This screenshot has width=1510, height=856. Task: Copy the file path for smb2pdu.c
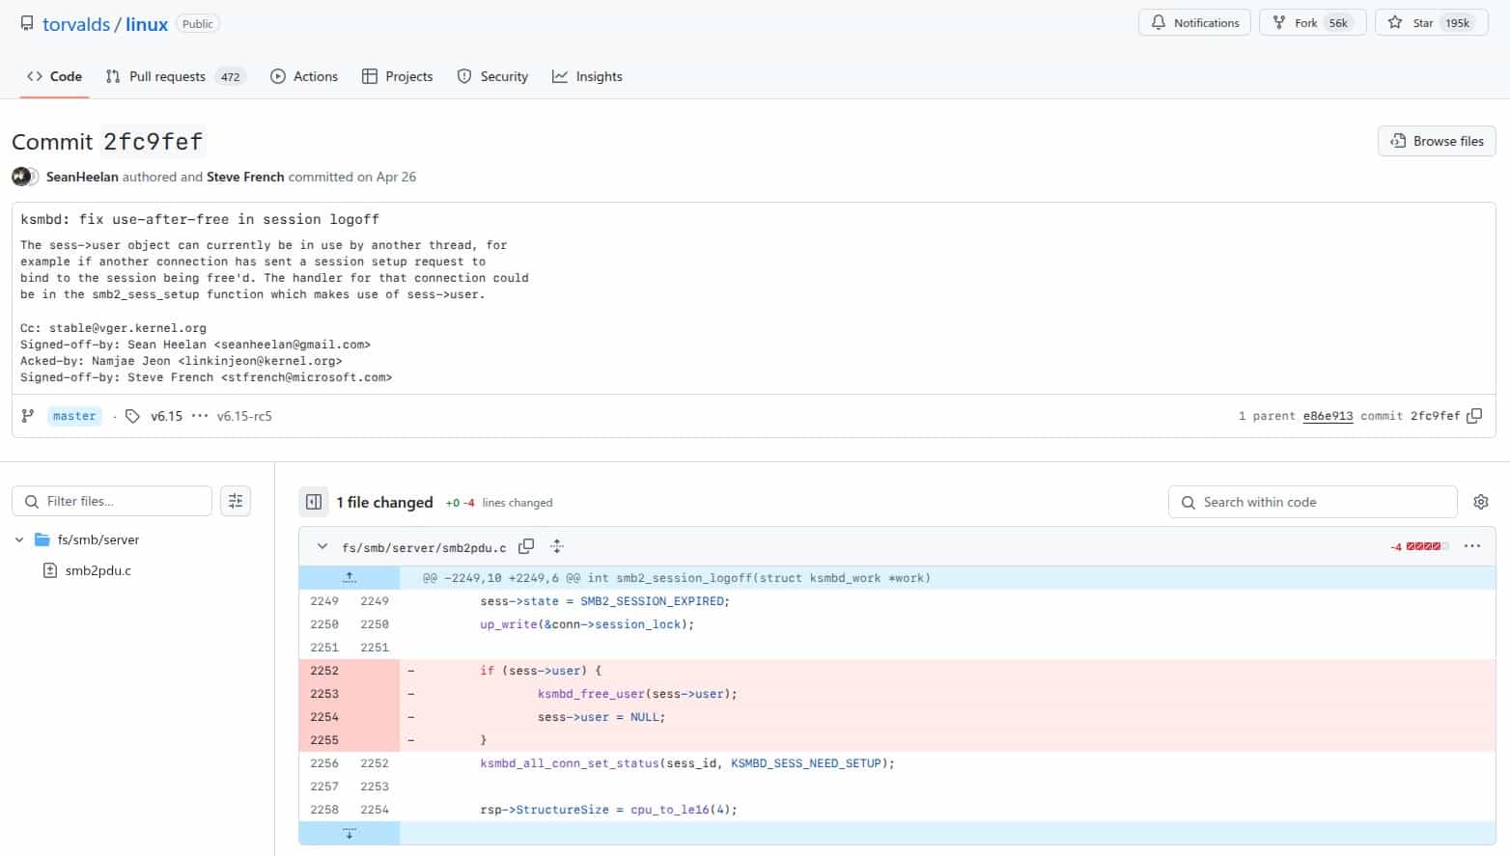tap(526, 546)
